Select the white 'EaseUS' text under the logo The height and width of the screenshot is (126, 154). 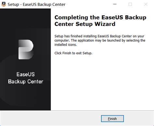26,74
